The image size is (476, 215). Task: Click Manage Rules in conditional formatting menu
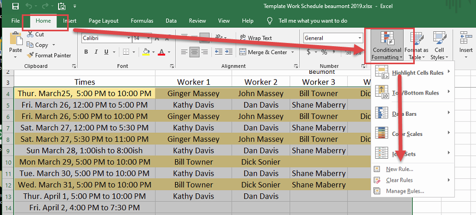pos(404,191)
